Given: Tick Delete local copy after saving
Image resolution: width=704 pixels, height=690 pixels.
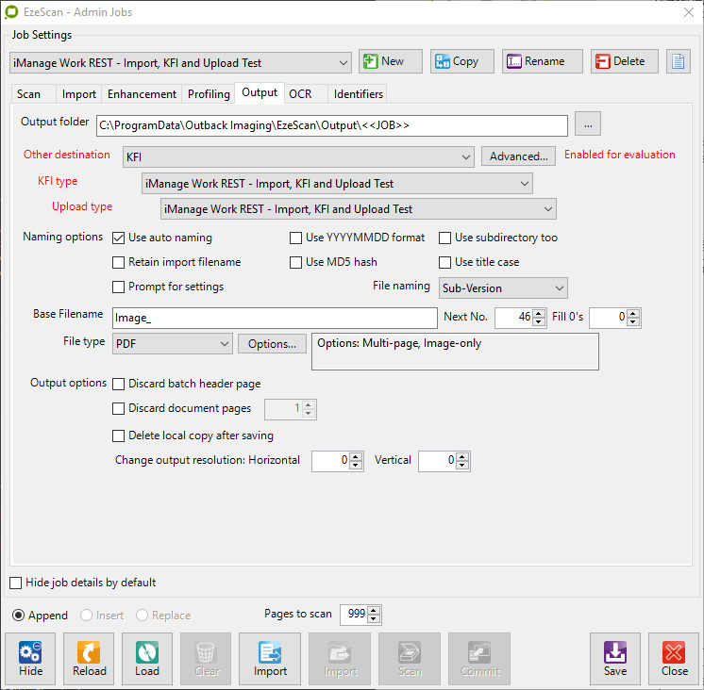Looking at the screenshot, I should click(120, 435).
